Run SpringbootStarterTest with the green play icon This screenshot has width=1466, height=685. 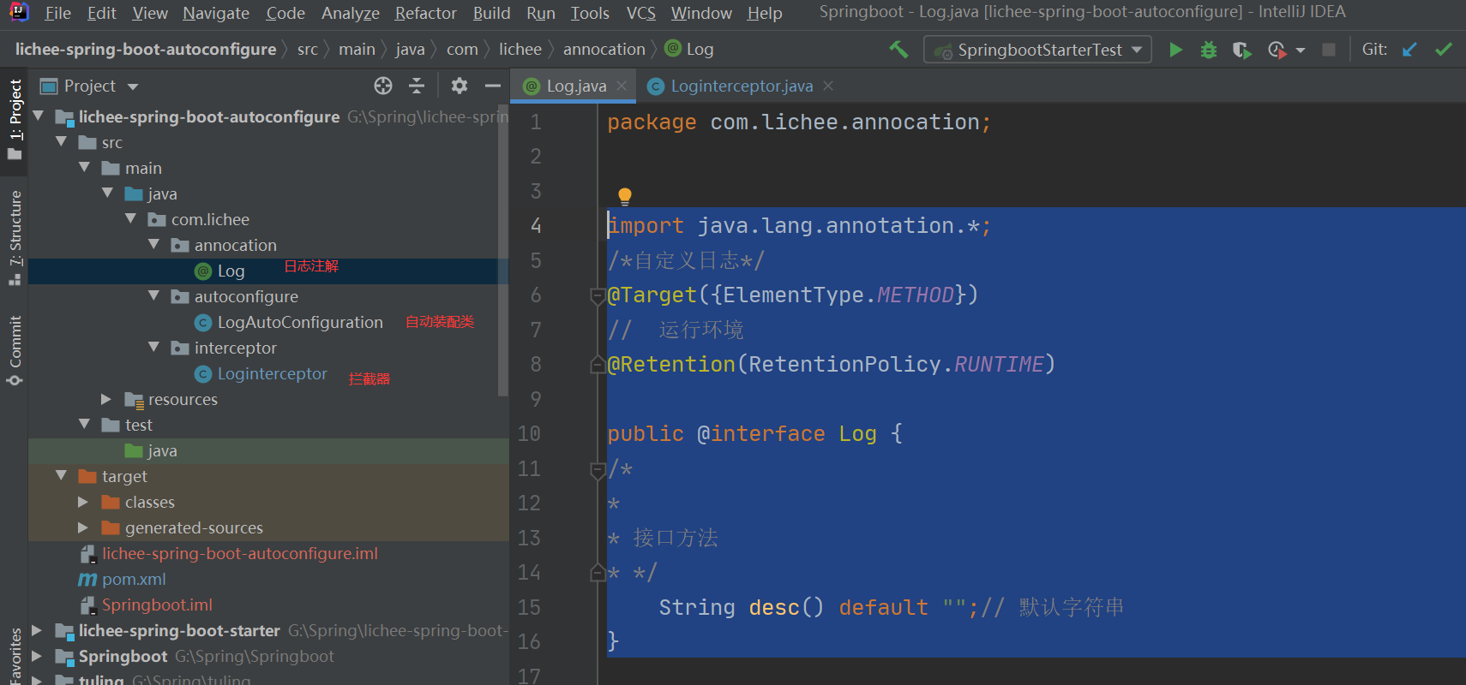pos(1176,50)
